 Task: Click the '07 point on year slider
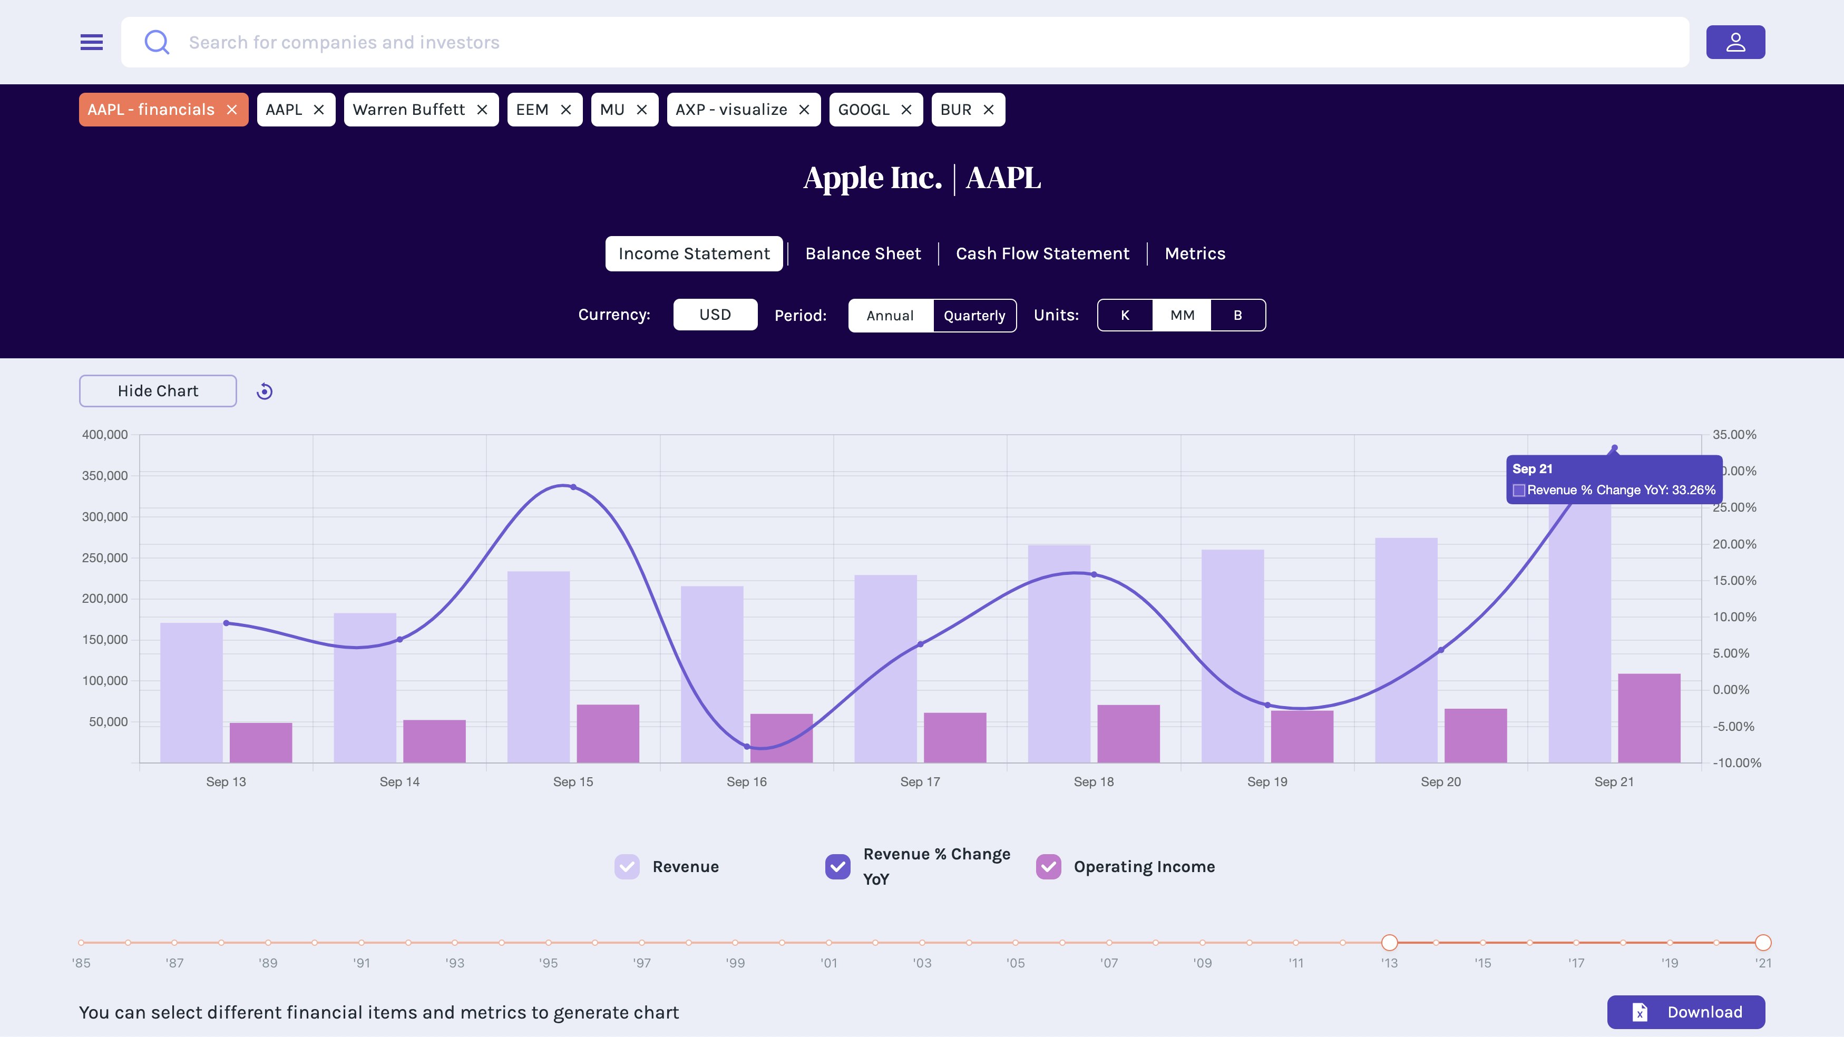click(x=1109, y=943)
